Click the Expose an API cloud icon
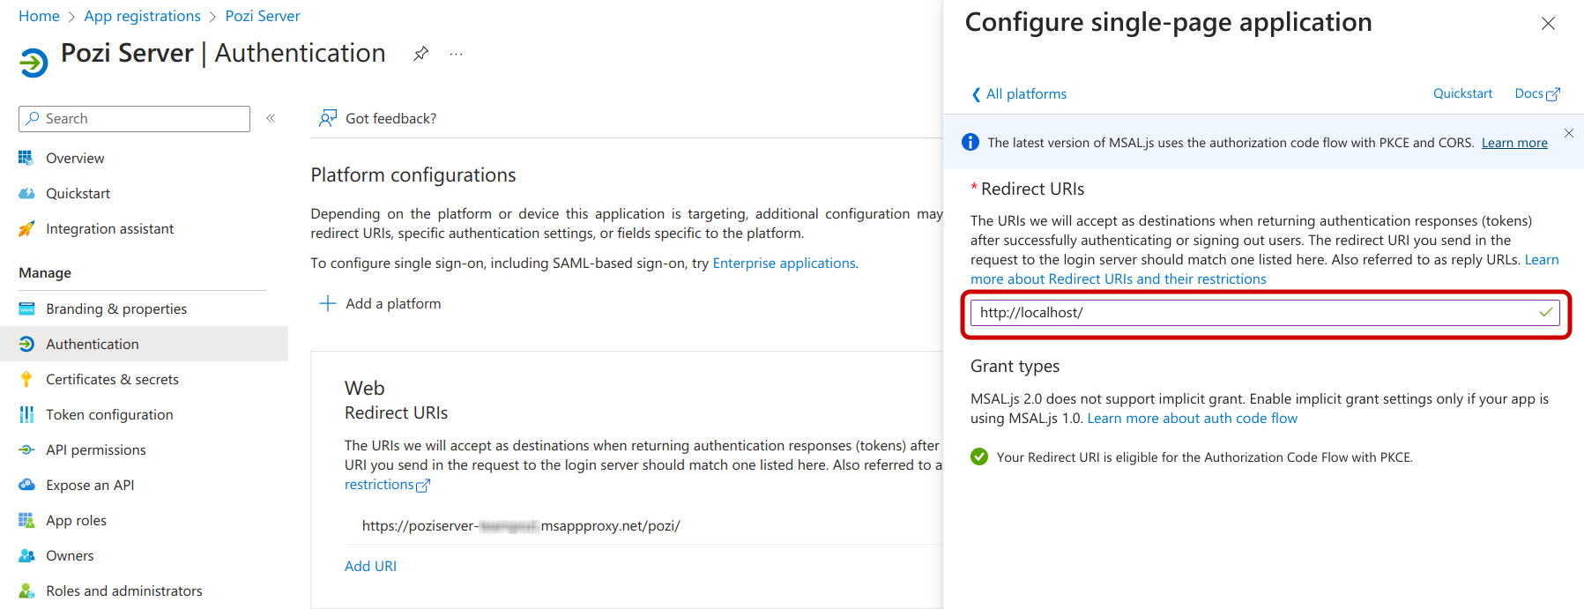Screen dimensions: 1584x609 [x=26, y=485]
